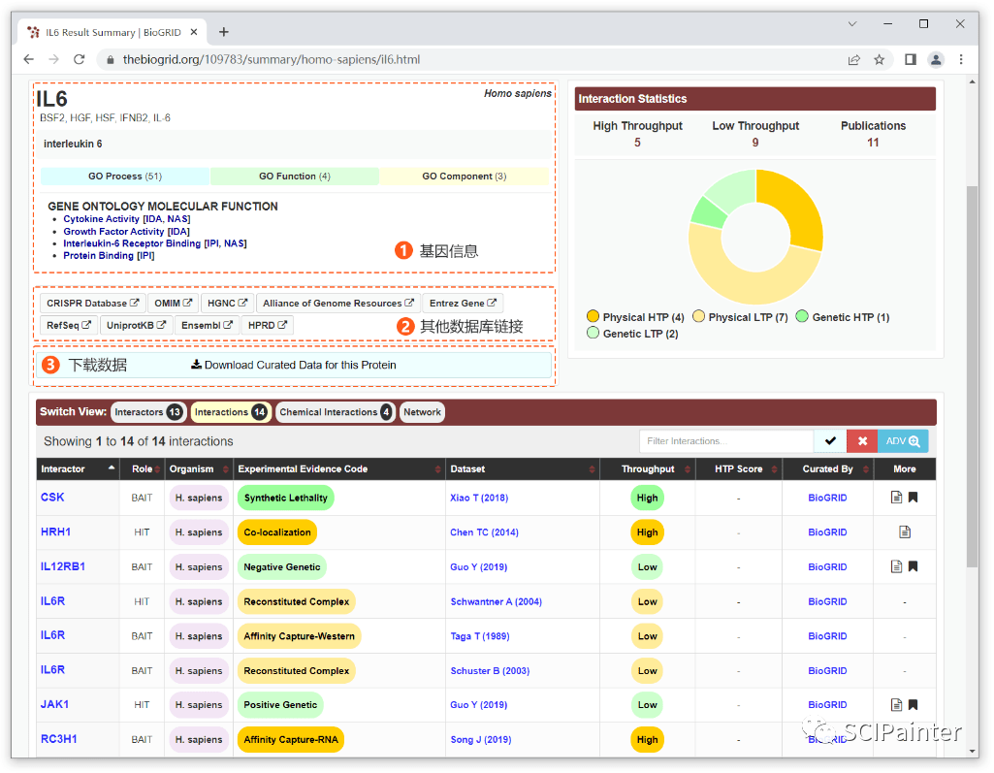Reload the page with browser refresh icon

[x=79, y=59]
